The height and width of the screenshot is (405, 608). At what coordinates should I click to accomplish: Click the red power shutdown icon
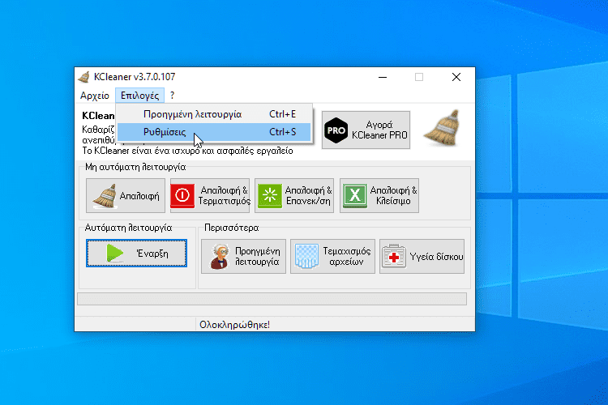182,196
